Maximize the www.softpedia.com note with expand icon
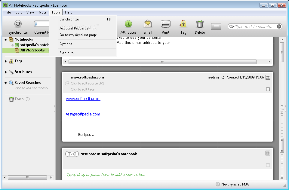Image resolution: width=289 pixels, height=190 pixels. coord(268,77)
